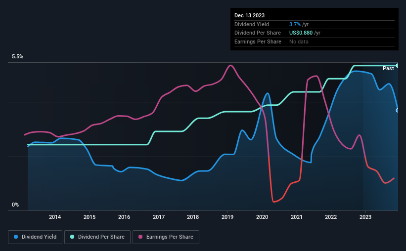Toggle the Dividend Per Share legend series

pos(100,237)
